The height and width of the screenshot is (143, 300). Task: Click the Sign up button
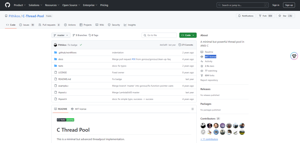[289, 5]
